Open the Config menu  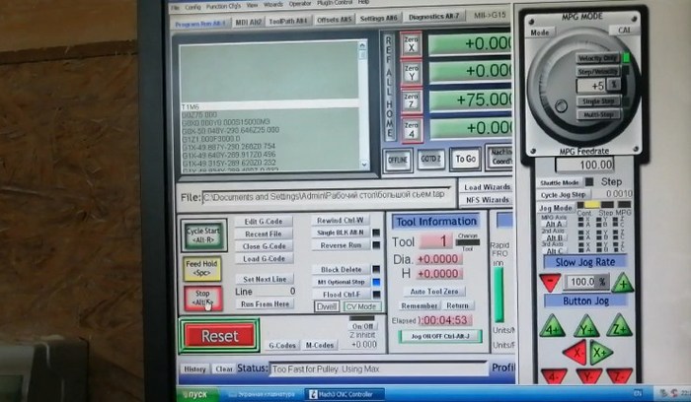(193, 7)
